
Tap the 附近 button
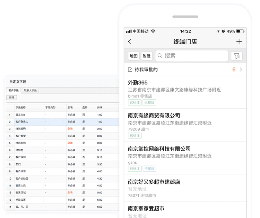(x=147, y=56)
